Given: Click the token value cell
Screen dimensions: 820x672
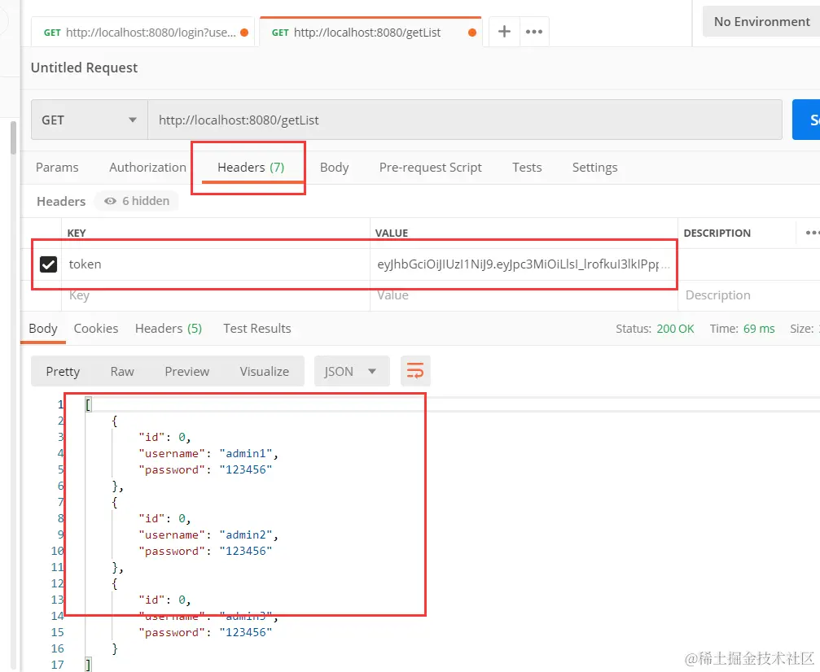Looking at the screenshot, I should [524, 264].
